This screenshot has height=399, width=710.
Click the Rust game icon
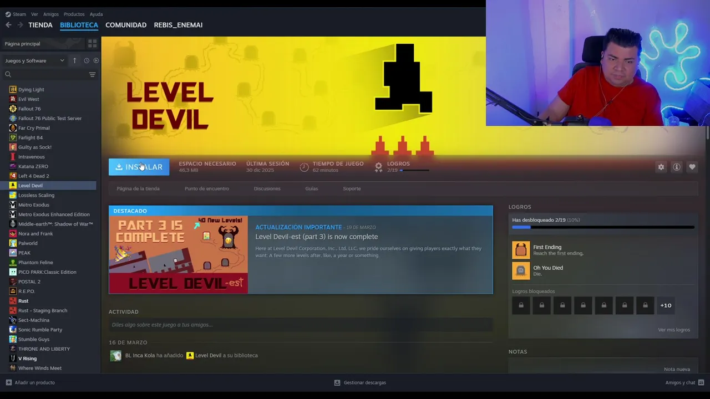[13, 301]
